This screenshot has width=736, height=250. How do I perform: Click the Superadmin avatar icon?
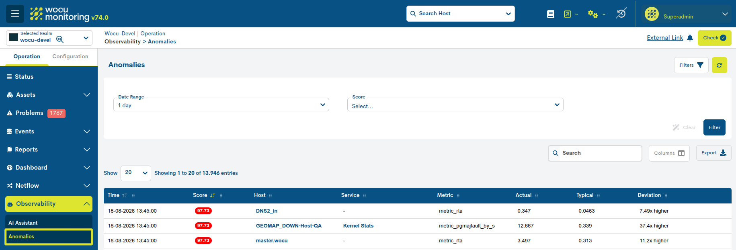(652, 14)
